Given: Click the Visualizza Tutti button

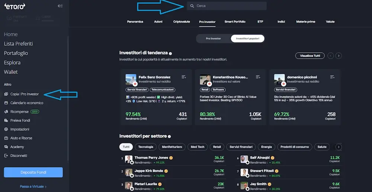Looking at the screenshot, I should pos(310,56).
